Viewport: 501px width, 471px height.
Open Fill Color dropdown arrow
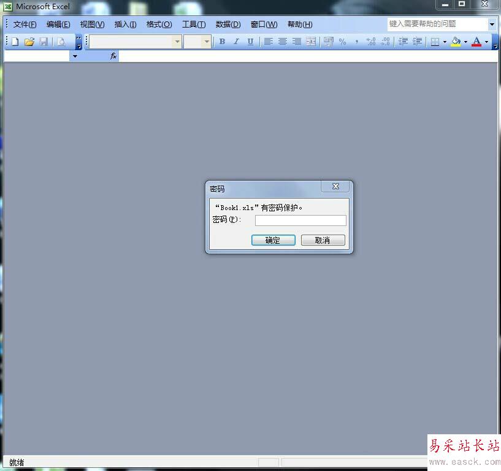(x=465, y=42)
